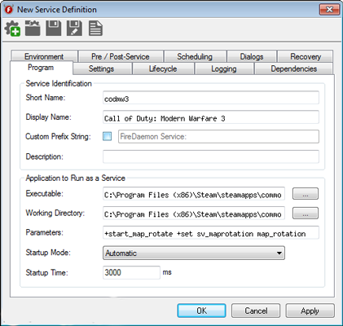Open the Recovery tab
This screenshot has height=326, width=343.
tap(306, 56)
